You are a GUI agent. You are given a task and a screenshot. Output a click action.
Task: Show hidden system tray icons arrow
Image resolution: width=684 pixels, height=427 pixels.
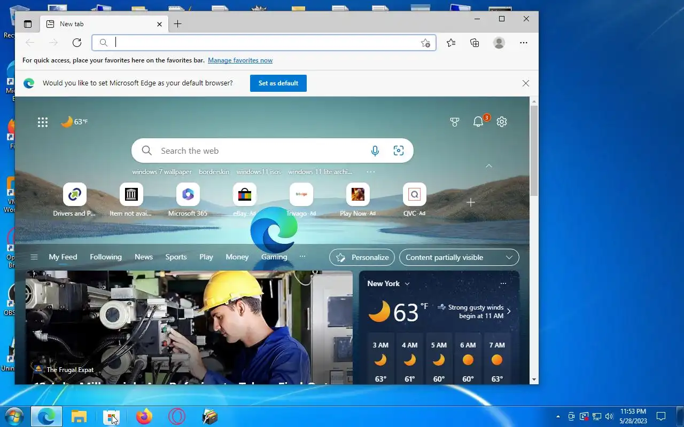coord(558,416)
